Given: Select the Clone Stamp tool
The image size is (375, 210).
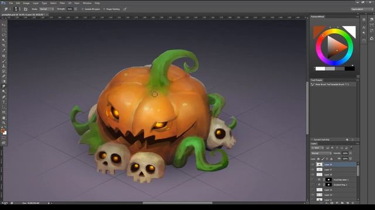Looking at the screenshot, I should [4, 66].
